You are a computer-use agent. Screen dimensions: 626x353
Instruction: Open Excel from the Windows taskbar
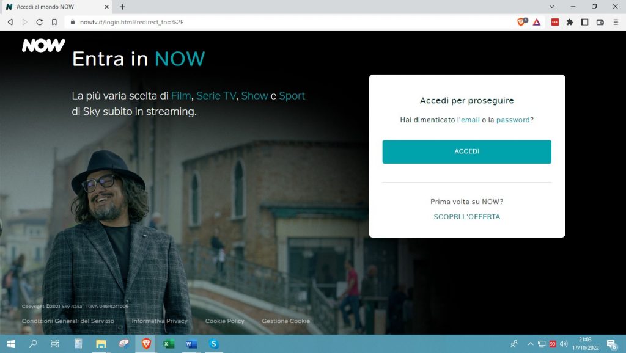click(169, 344)
